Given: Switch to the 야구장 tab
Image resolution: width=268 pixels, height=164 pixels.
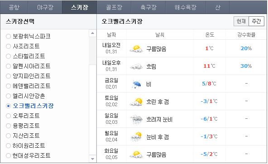Looking at the screenshot, I should pyautogui.click(x=45, y=7).
